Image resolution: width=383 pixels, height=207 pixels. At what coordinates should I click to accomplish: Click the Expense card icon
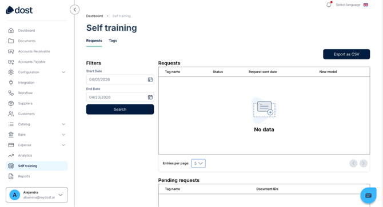click(11, 145)
